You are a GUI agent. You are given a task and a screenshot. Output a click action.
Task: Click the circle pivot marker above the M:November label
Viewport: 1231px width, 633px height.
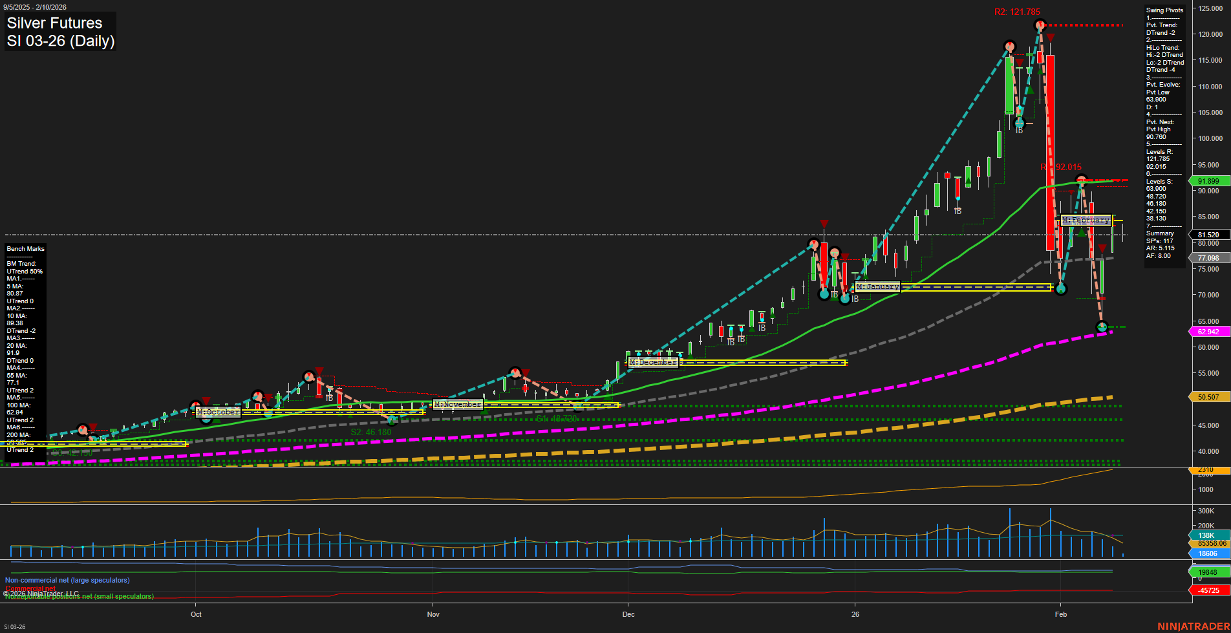(x=514, y=372)
